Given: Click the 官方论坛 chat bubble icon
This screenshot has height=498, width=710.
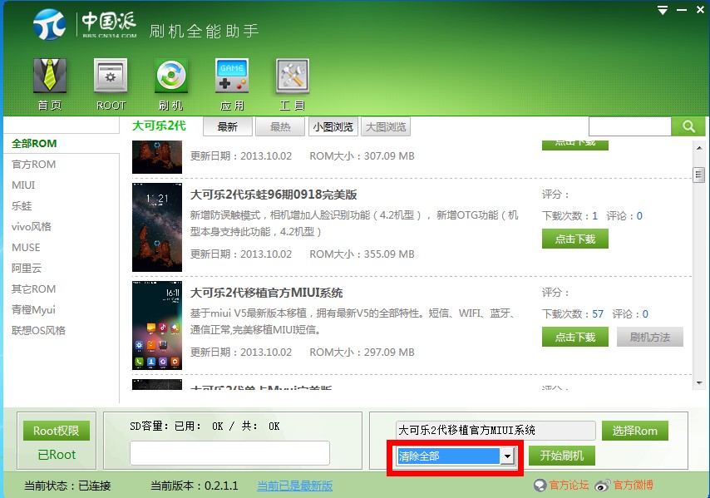Looking at the screenshot, I should (540, 486).
